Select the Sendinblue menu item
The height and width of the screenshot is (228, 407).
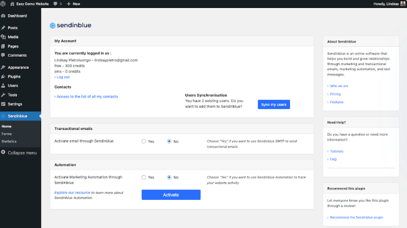click(20, 116)
